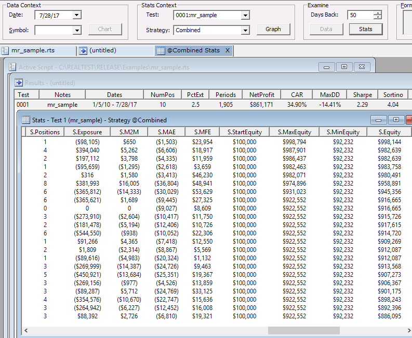The image size is (412, 338).
Task: Increase Days Back with the up arrow
Action: point(378,13)
